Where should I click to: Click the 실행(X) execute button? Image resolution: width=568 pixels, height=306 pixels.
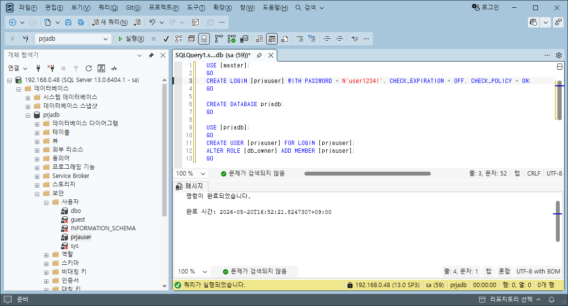tap(131, 39)
